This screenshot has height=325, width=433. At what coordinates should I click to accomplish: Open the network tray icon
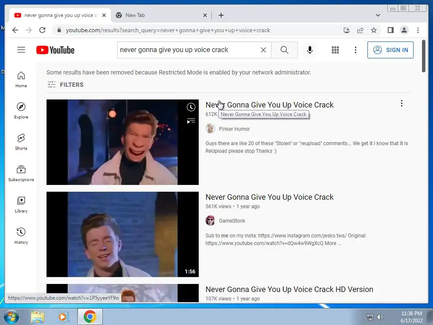pos(370,317)
